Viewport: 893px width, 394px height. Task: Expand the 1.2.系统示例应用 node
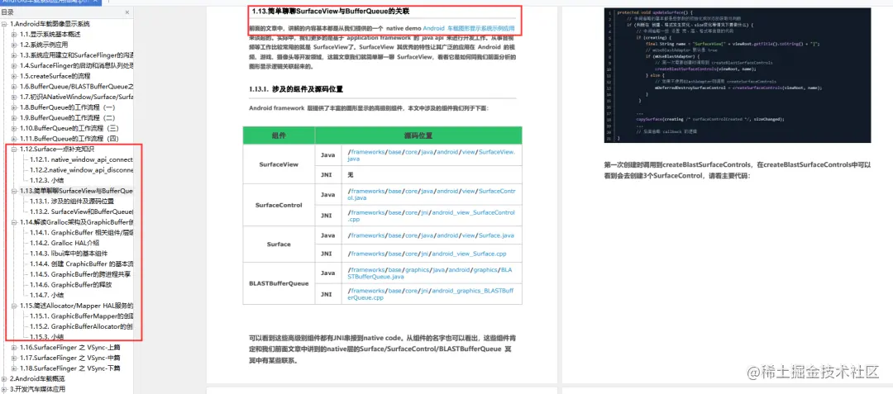click(14, 45)
